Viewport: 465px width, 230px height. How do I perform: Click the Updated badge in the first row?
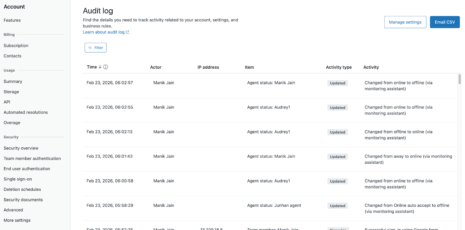[x=338, y=83]
